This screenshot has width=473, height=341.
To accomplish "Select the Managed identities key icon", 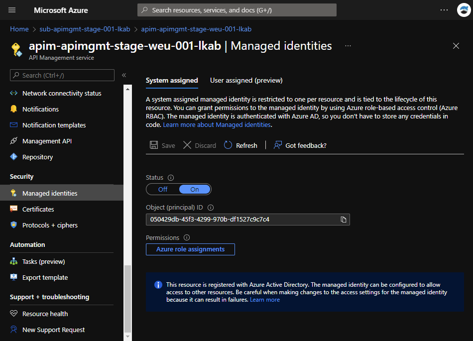I will click(12, 193).
